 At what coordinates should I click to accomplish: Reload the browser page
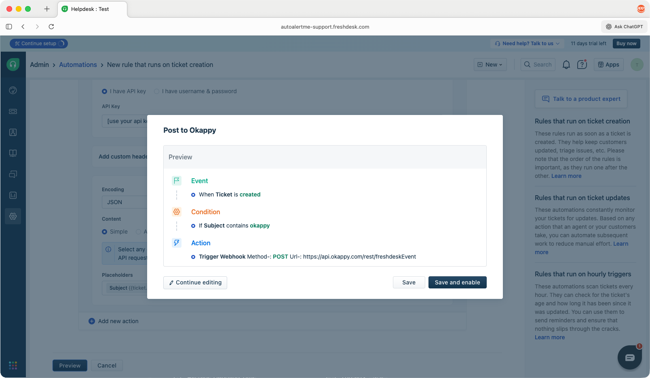51,27
